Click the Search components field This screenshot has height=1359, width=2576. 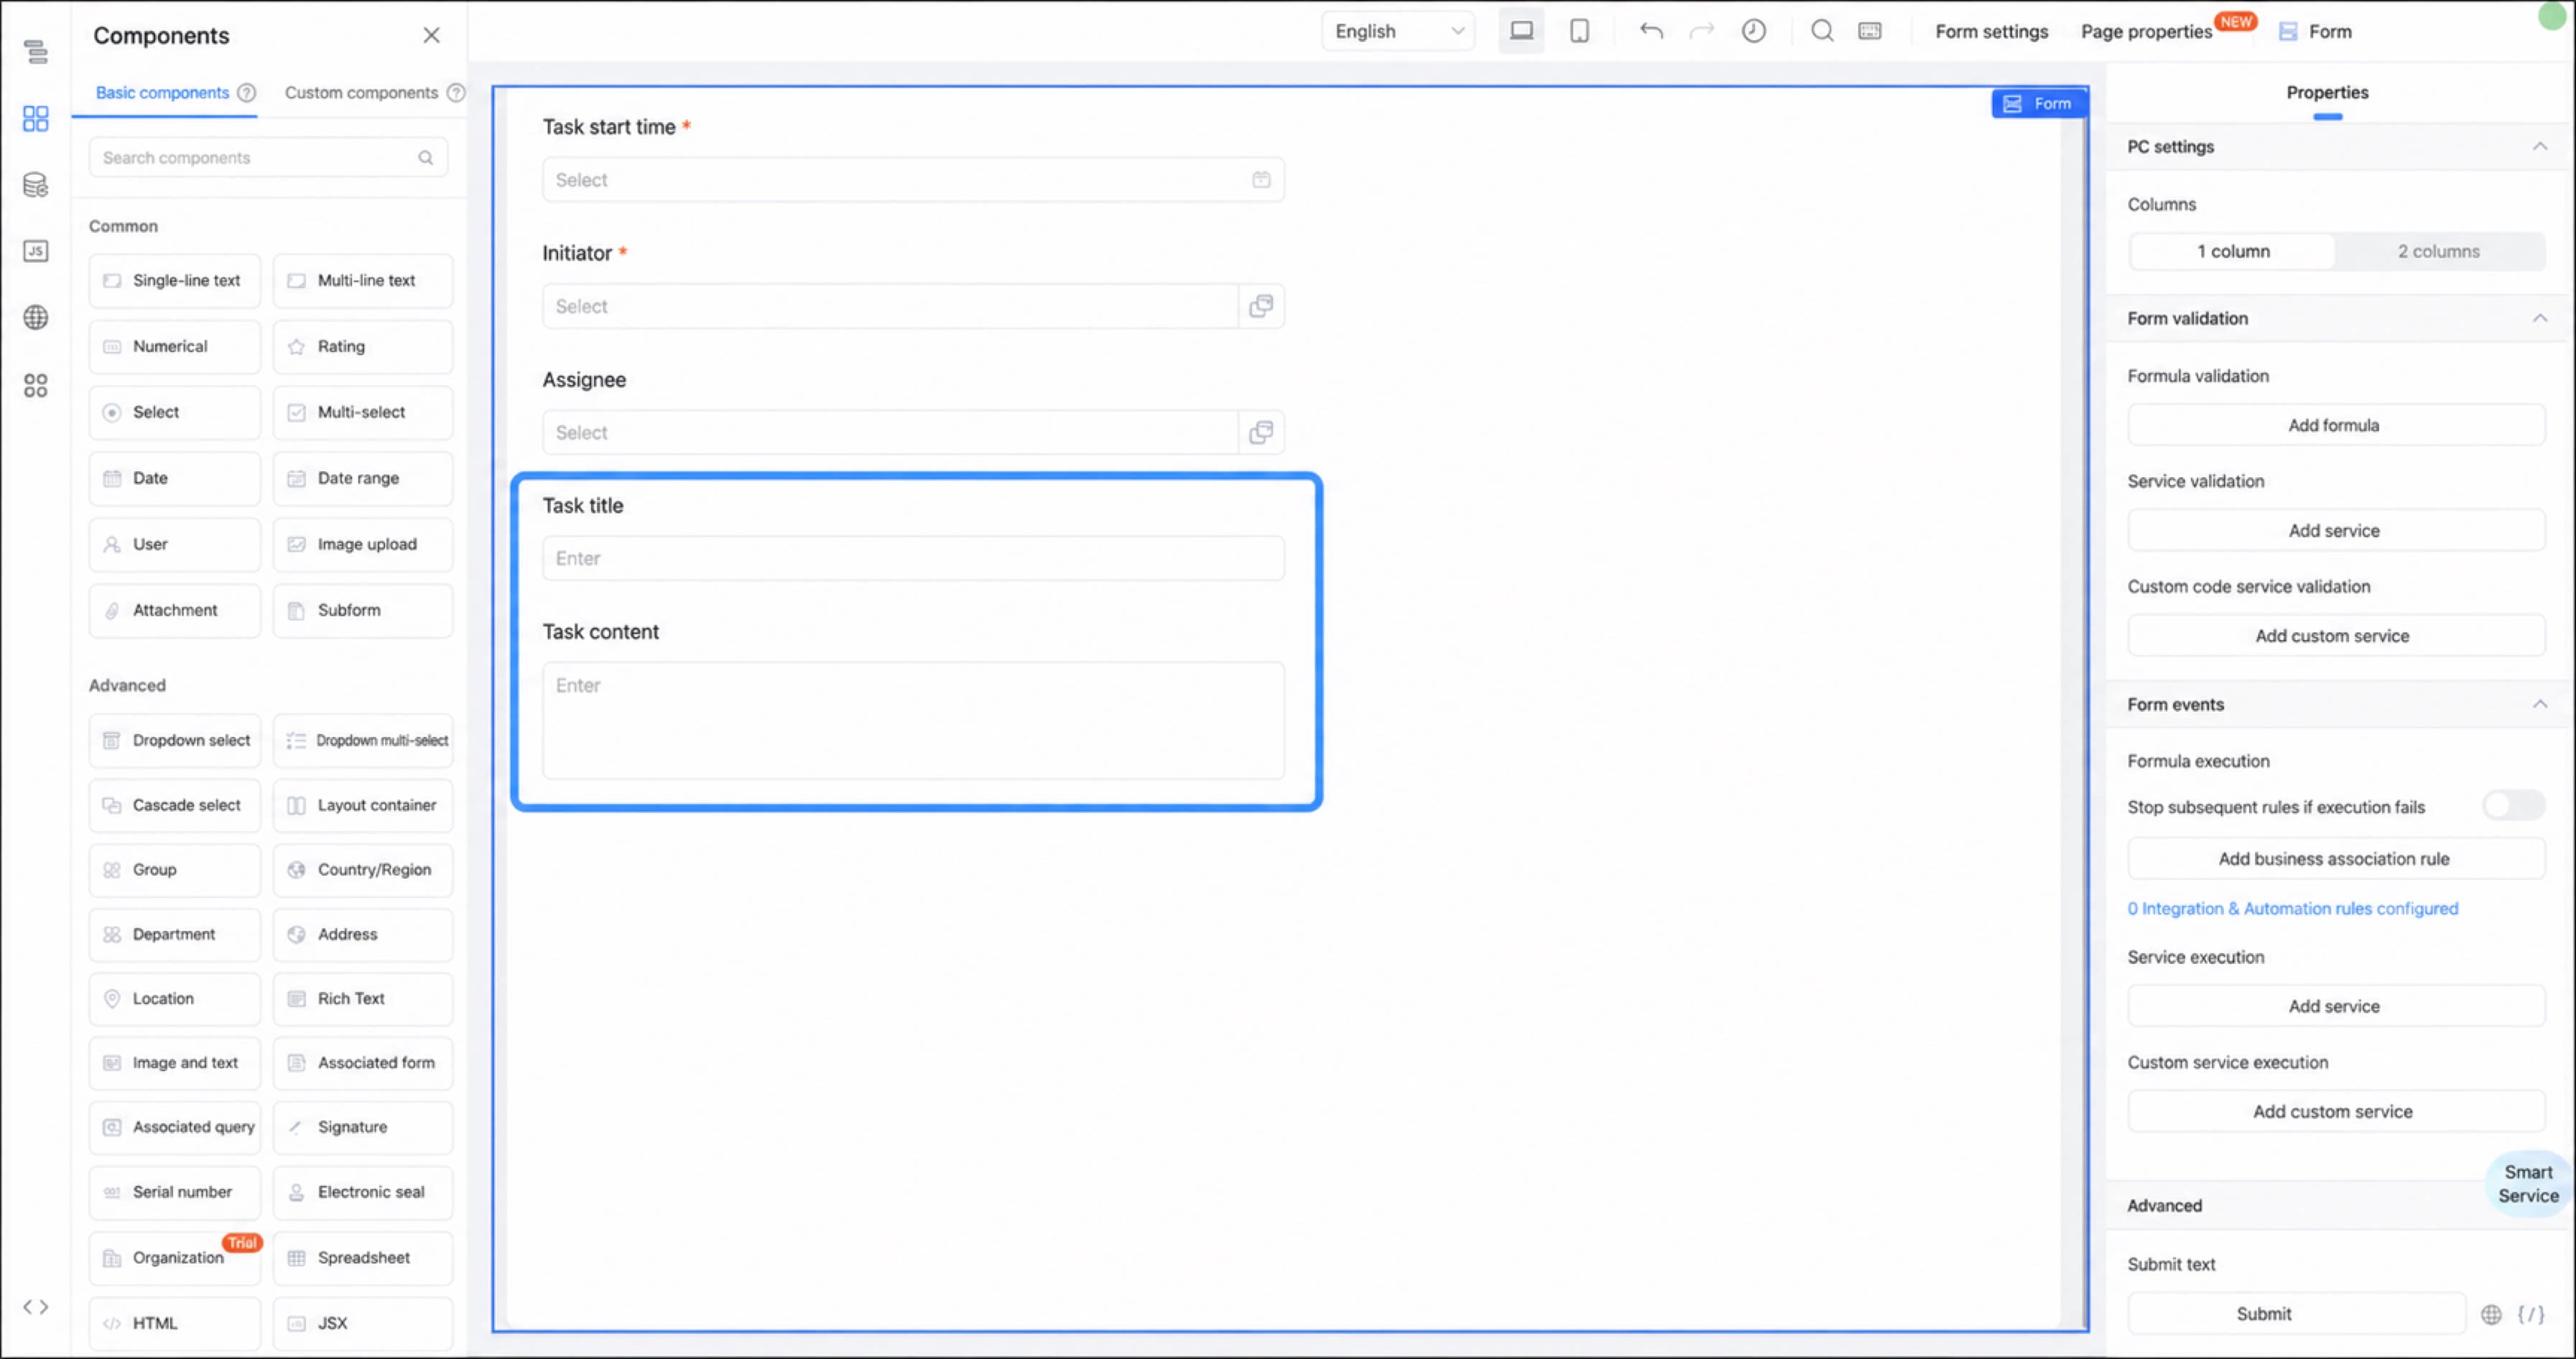coord(268,158)
